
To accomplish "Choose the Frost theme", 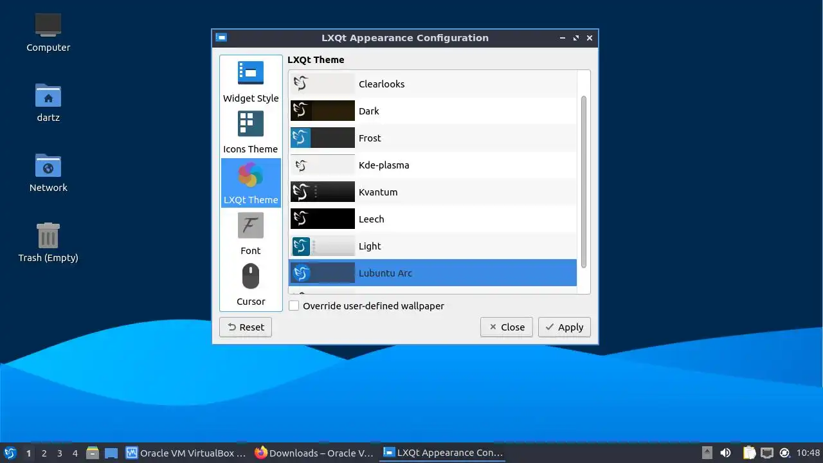I will 433,138.
